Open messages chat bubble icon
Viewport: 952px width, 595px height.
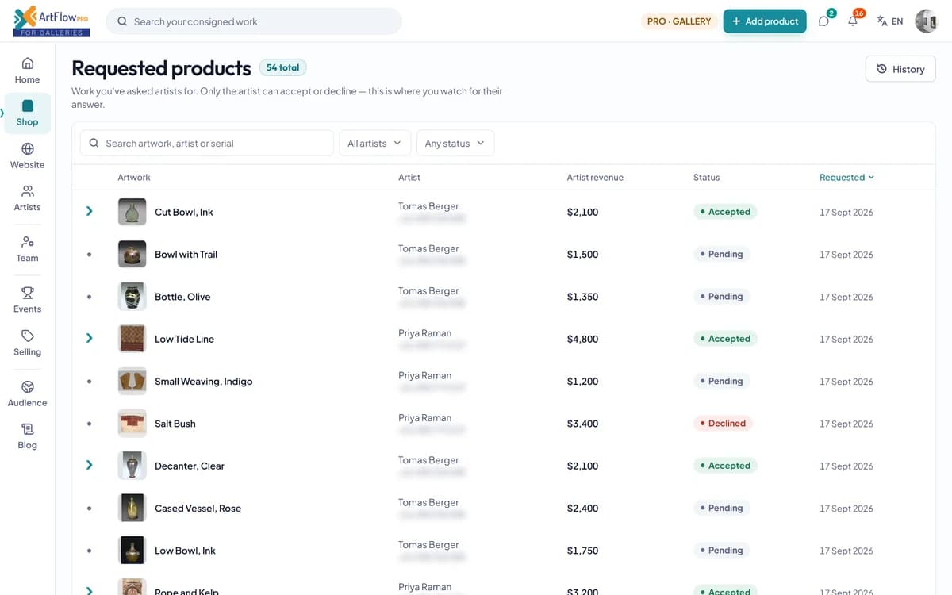[823, 21]
